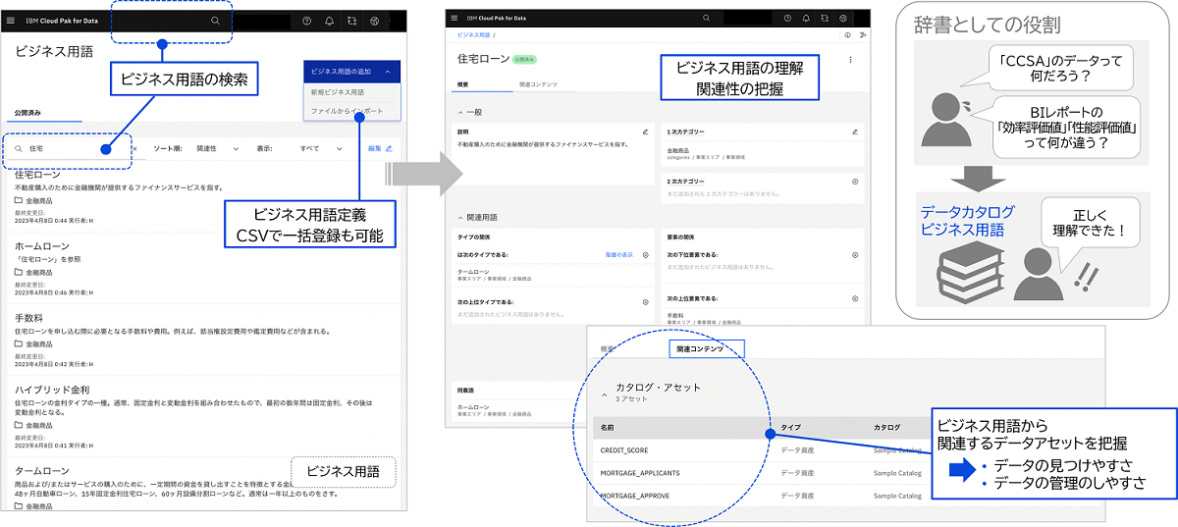
Task: Open the notifications bell in the 住宅ローン detail window
Action: [x=806, y=18]
